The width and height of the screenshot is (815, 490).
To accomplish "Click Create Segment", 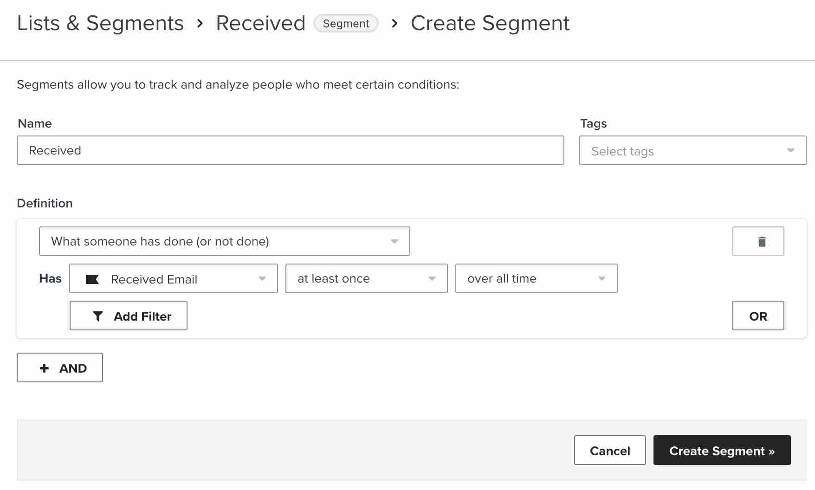I will click(x=722, y=450).
